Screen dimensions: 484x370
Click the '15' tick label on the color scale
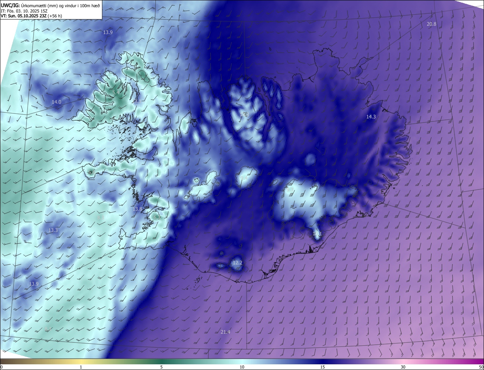tap(323, 367)
